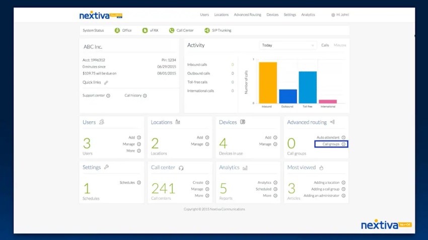The width and height of the screenshot is (428, 240).
Task: Click the Settings card wrench icon
Action: pos(106,167)
